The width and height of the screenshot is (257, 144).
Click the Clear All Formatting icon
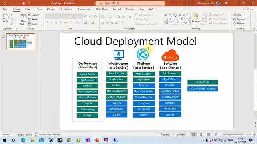click(96, 16)
